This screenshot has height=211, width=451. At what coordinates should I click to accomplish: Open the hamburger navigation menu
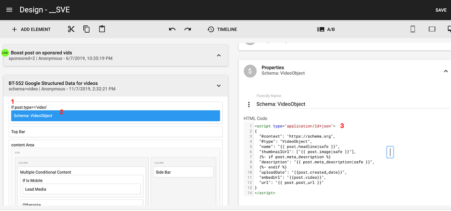(9, 10)
